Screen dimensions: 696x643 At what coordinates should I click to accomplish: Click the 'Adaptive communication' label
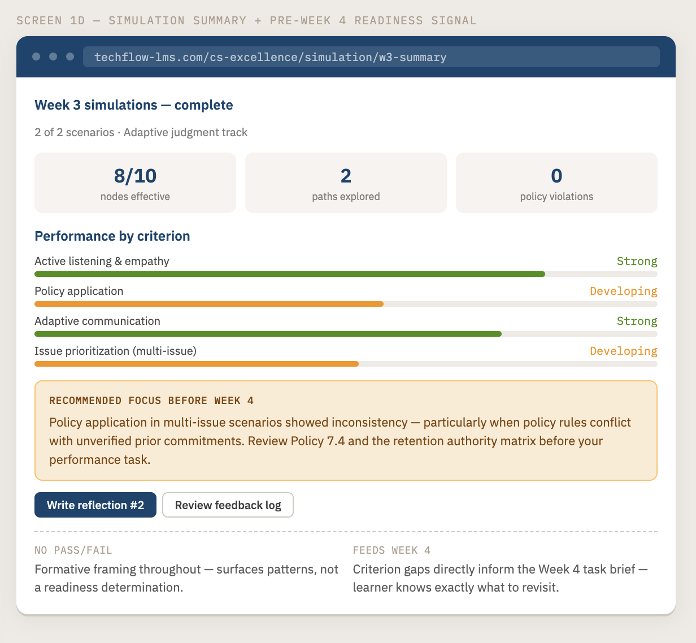(97, 321)
